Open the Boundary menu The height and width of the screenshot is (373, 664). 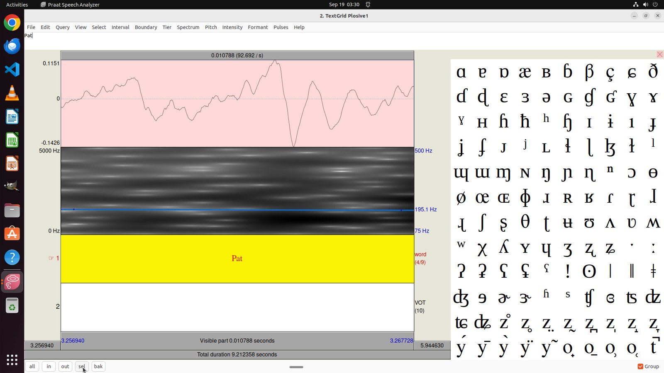pyautogui.click(x=146, y=27)
